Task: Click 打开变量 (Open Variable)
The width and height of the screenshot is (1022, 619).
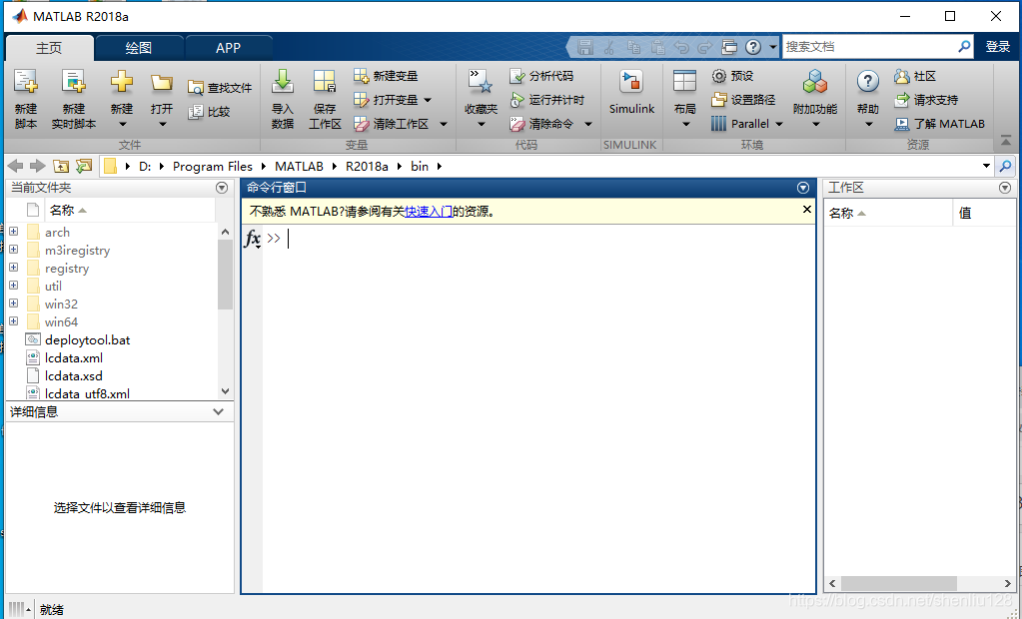Action: pyautogui.click(x=386, y=100)
